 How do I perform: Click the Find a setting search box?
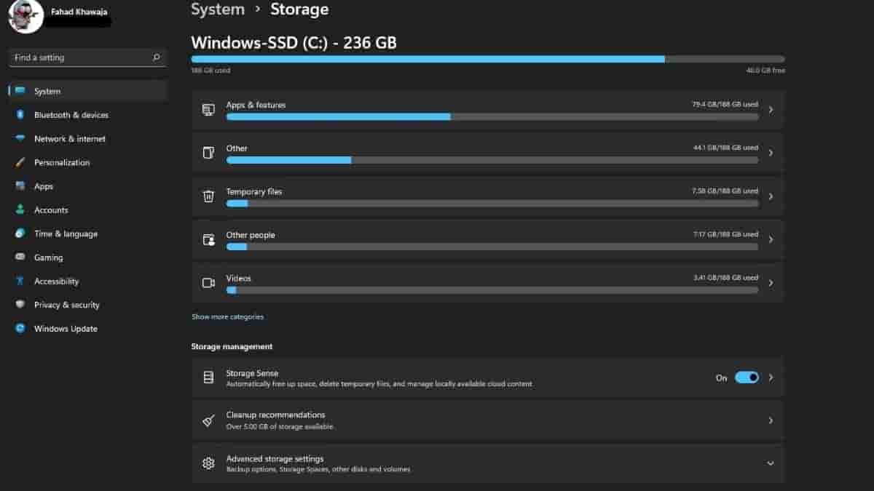(x=80, y=57)
